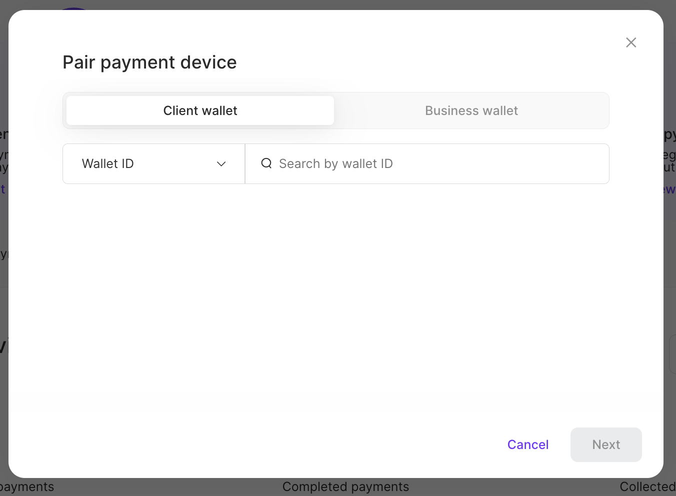676x496 pixels.
Task: Click the close cross at top right
Action: point(631,42)
